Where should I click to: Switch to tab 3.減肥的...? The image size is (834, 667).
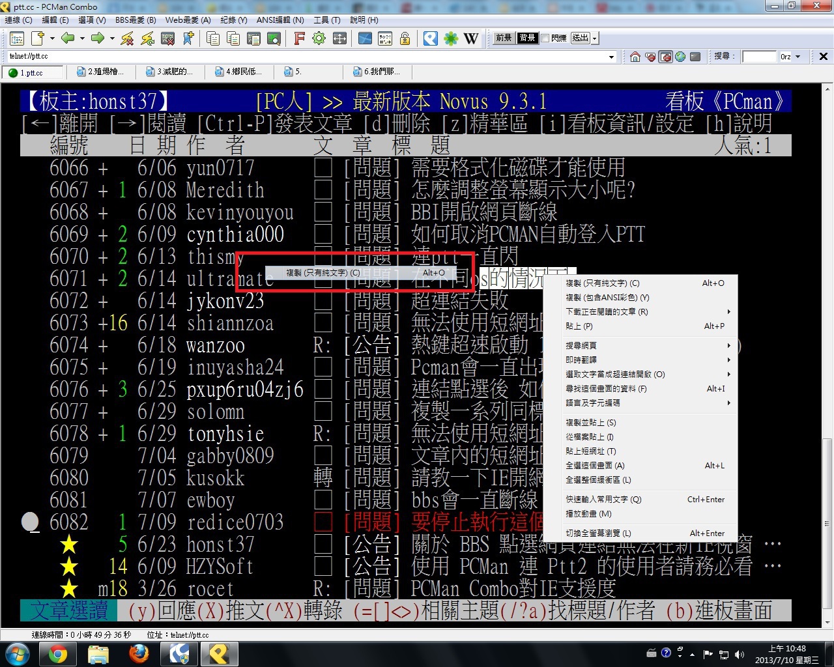(x=171, y=72)
